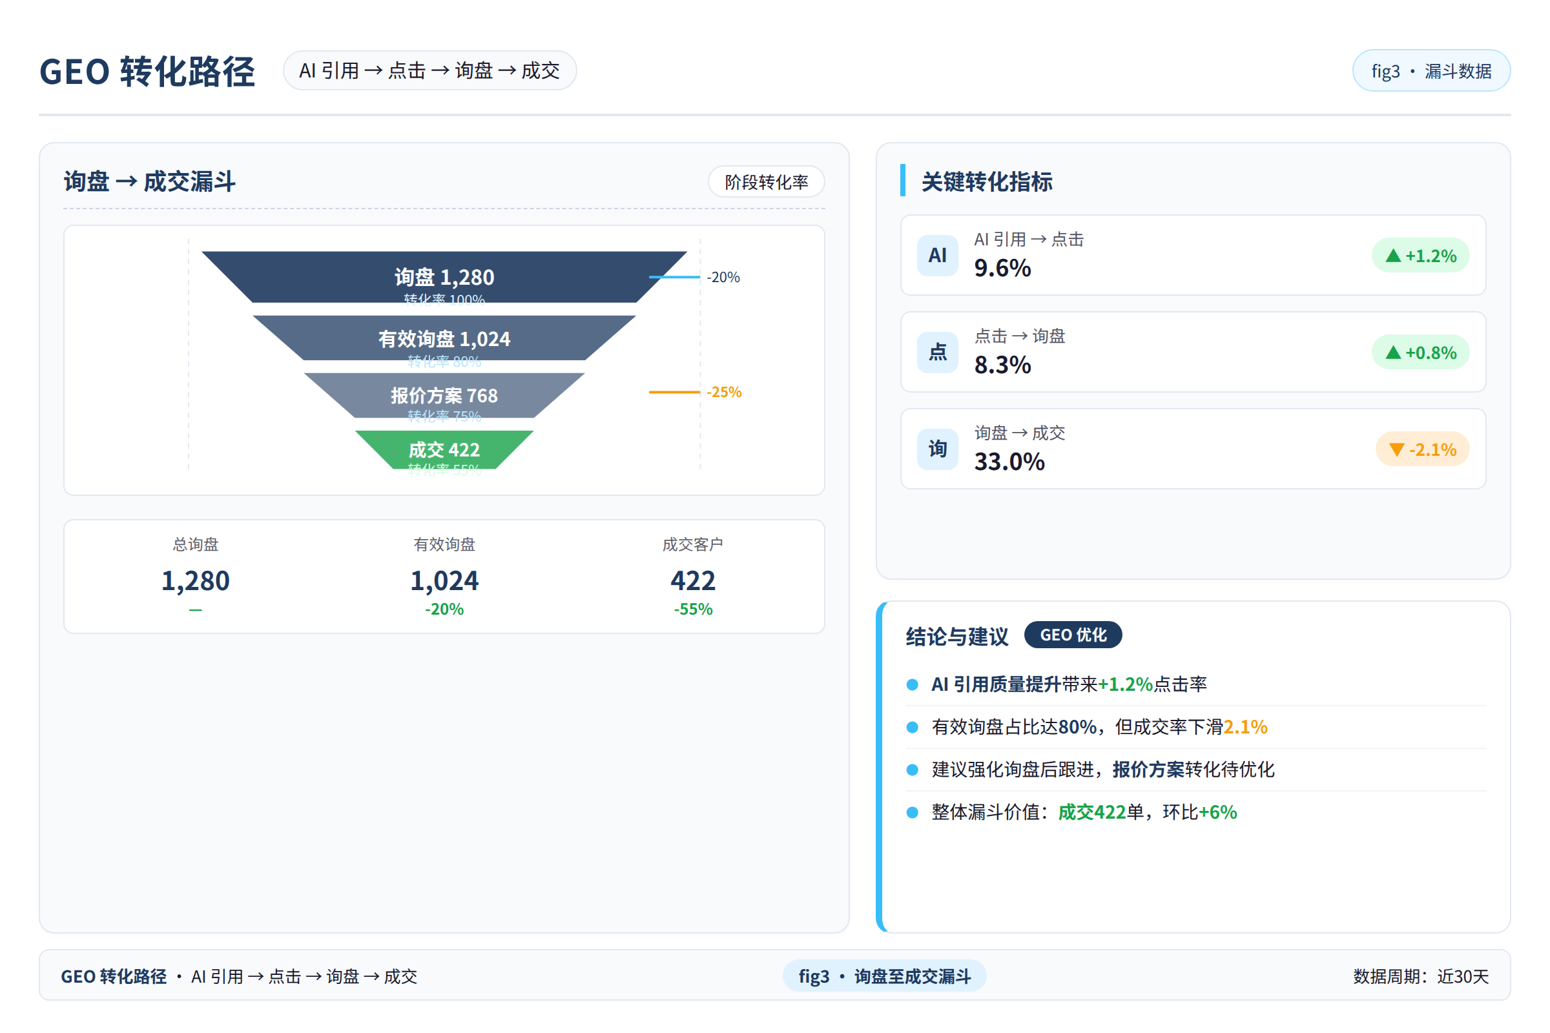
Task: Click the 询 icon badge in 询盘→成交 card
Action: [x=937, y=449]
